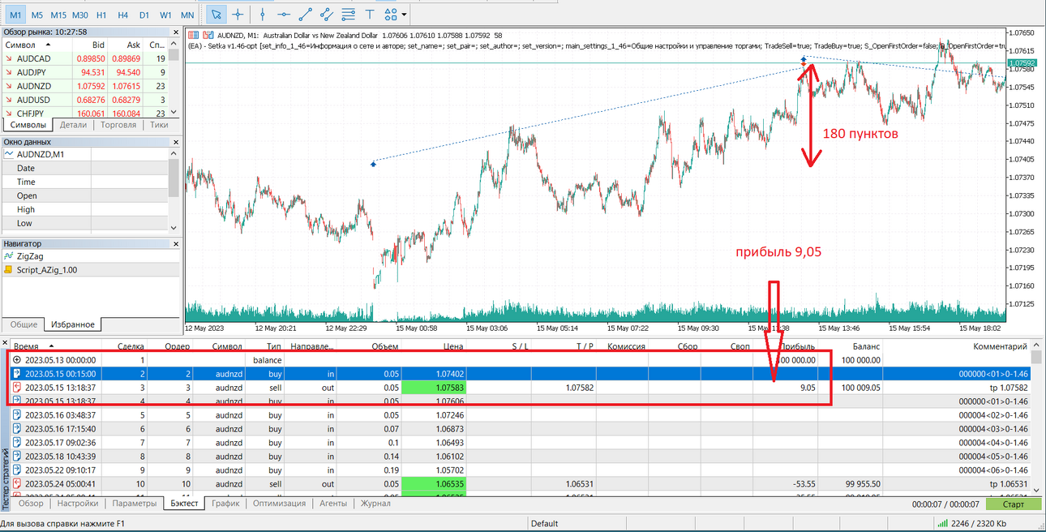Viewport: 1046px width, 532px height.
Task: Select deal dated 2023.05.22 09:10:17
Action: [x=521, y=470]
